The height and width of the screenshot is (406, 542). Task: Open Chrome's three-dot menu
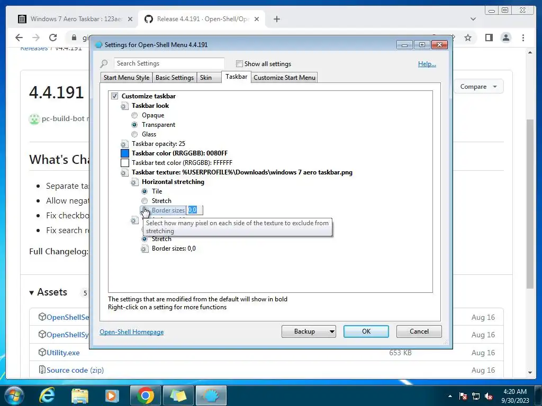523,38
